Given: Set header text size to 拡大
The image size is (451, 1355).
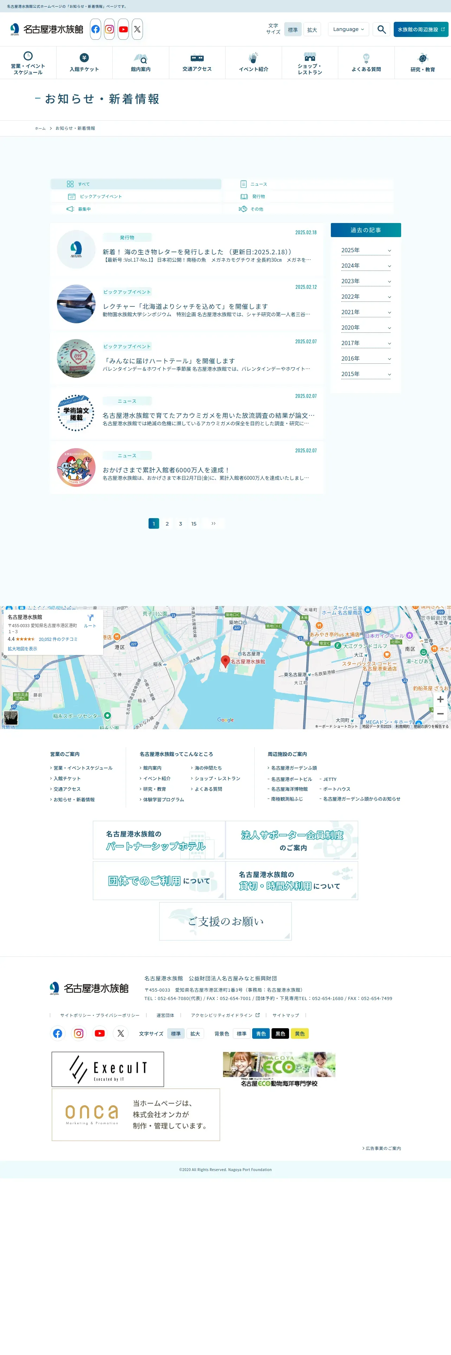Looking at the screenshot, I should coord(312,30).
